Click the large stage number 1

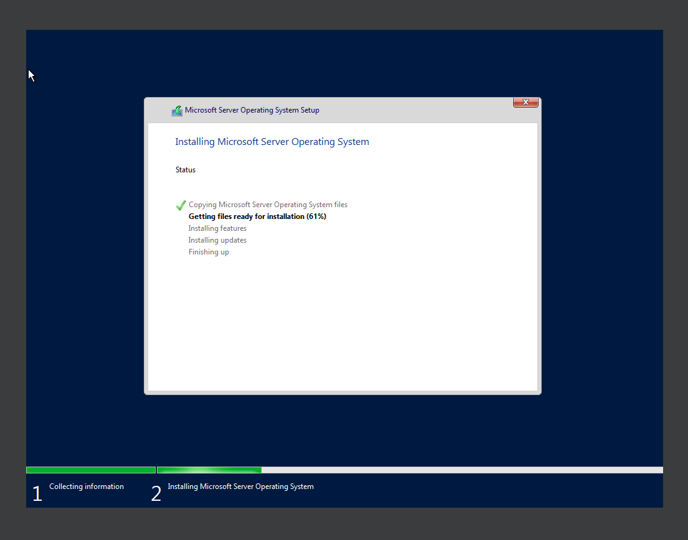[x=37, y=493]
